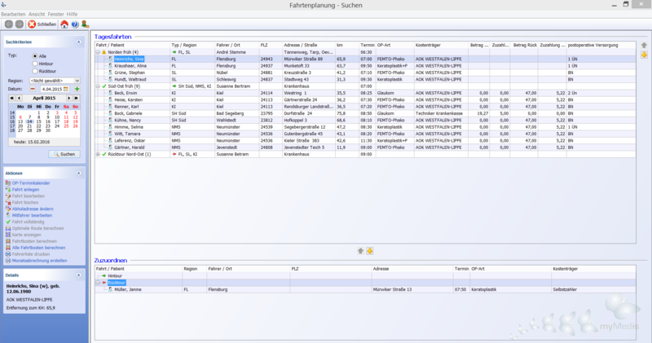Select the Rücktour type radio button
652x343 pixels.
pyautogui.click(x=35, y=71)
